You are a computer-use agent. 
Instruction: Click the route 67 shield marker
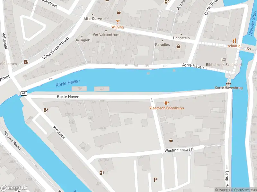pyautogui.click(x=24, y=93)
